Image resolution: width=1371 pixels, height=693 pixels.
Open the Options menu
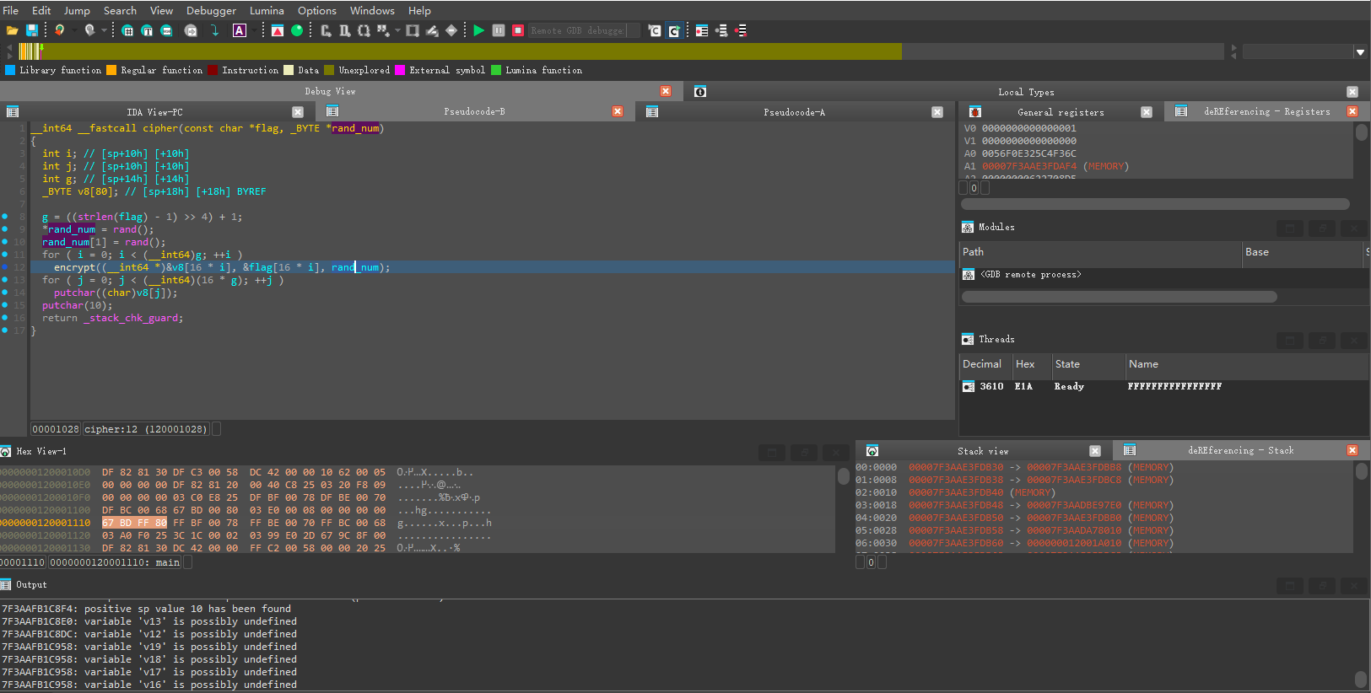tap(316, 10)
